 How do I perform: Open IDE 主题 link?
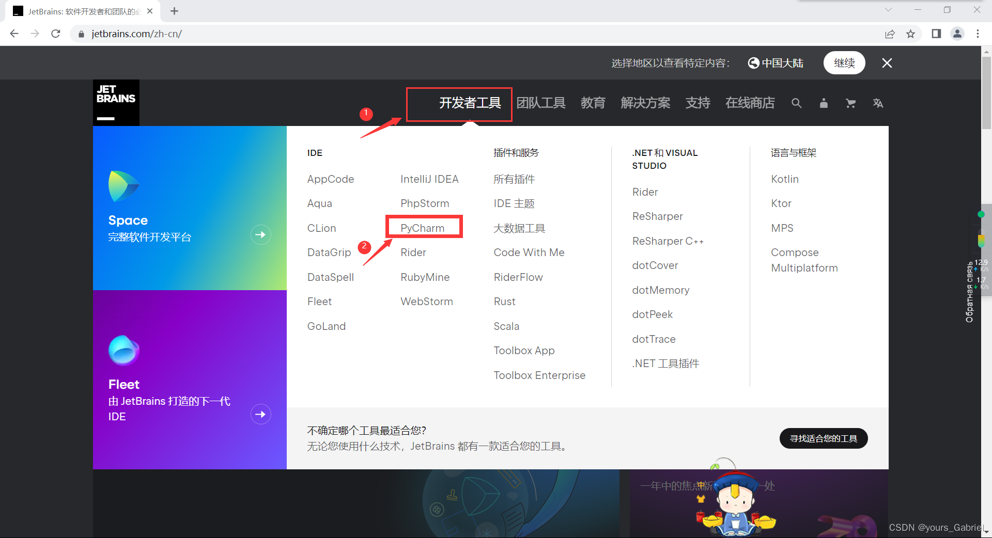click(514, 203)
